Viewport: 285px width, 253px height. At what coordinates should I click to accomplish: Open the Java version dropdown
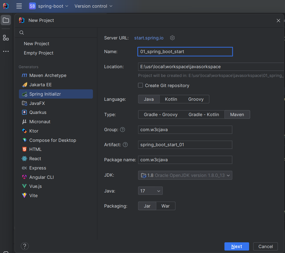click(x=150, y=191)
